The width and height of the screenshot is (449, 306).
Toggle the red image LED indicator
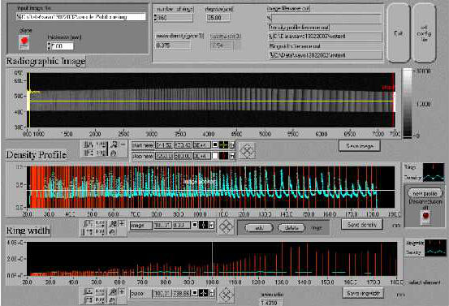coord(24,41)
